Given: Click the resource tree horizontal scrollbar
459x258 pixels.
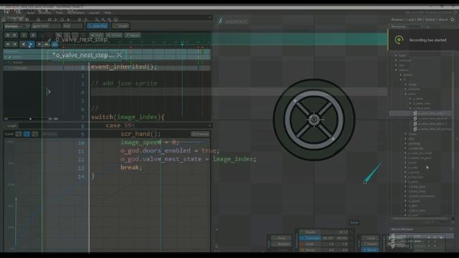Looking at the screenshot, I should point(419,219).
